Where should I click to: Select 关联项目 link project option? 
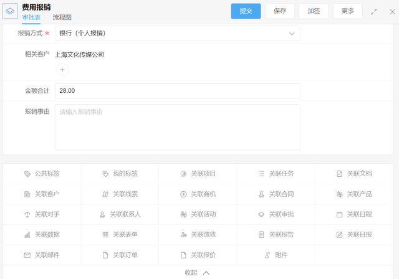198,174
